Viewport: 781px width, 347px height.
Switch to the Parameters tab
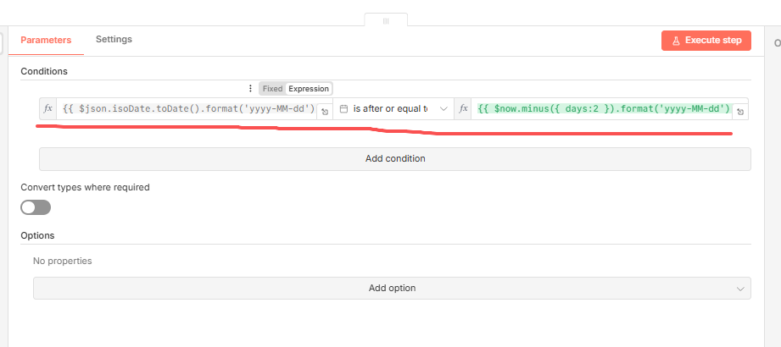(46, 40)
